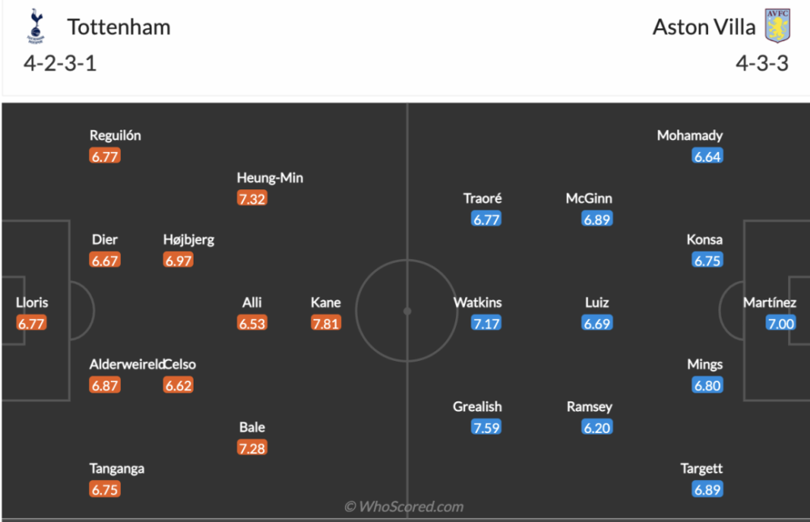Select player McGinn on the pitch
Viewport: 810px width, 522px height.
589,198
